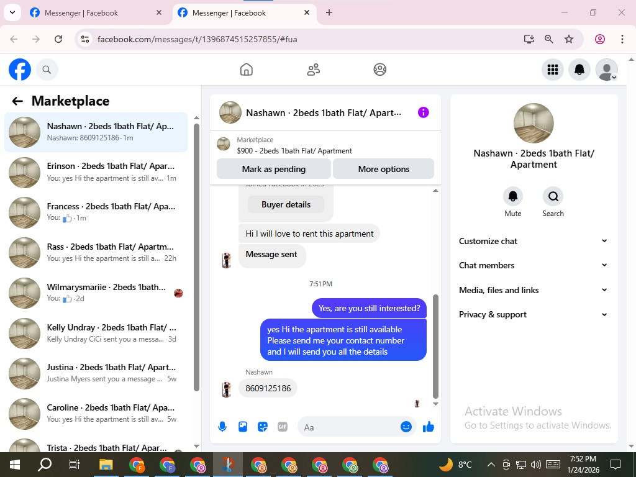Open Windows notification center
The width and height of the screenshot is (636, 477).
[x=616, y=465]
